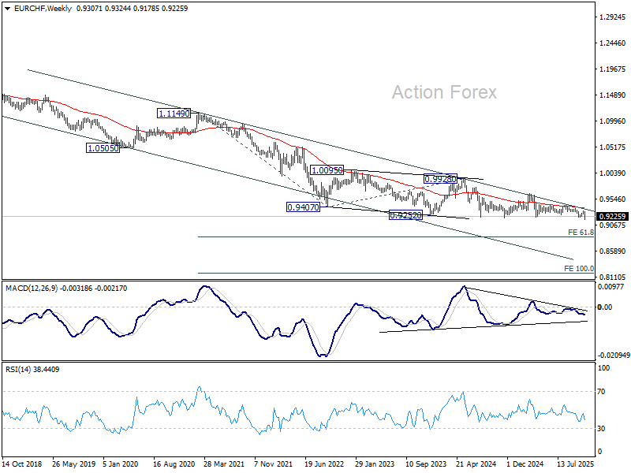Select the 14 Oct 2018 date marker
This screenshot has width=631, height=473.
click(24, 464)
